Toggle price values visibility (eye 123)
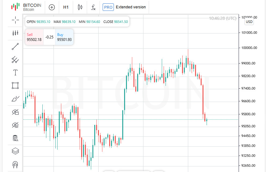Image resolution: width=266 pixels, height=172 pixels. (15, 125)
